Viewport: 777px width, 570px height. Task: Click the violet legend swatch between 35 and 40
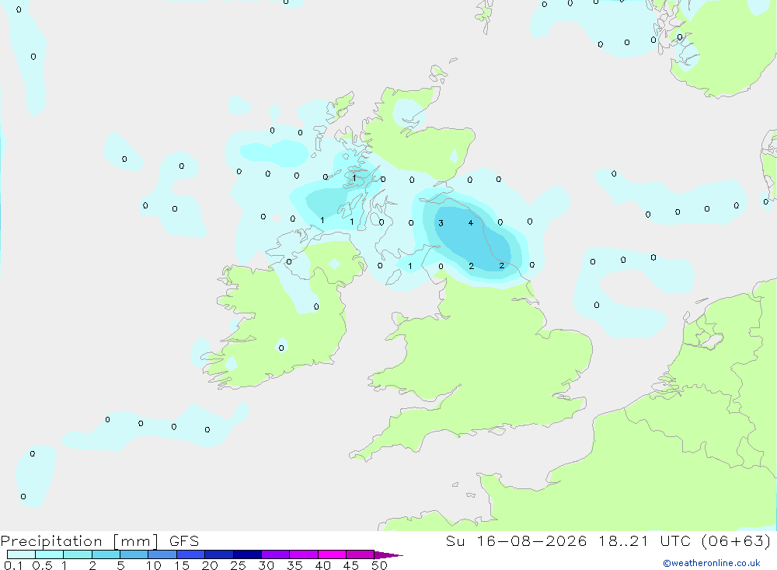(303, 554)
